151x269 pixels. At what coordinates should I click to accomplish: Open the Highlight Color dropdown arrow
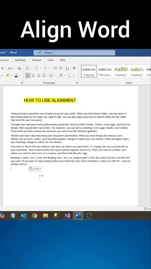[11, 75]
